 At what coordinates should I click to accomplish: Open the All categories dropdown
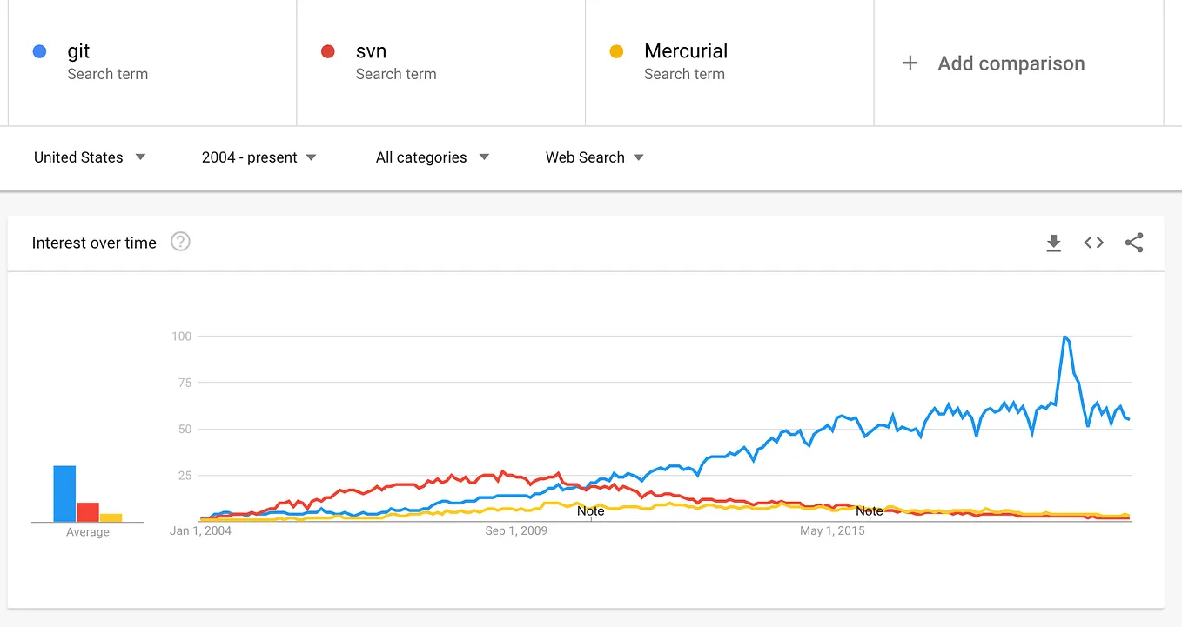click(432, 157)
